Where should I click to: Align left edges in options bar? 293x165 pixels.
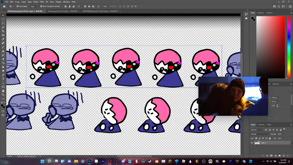tap(65, 7)
